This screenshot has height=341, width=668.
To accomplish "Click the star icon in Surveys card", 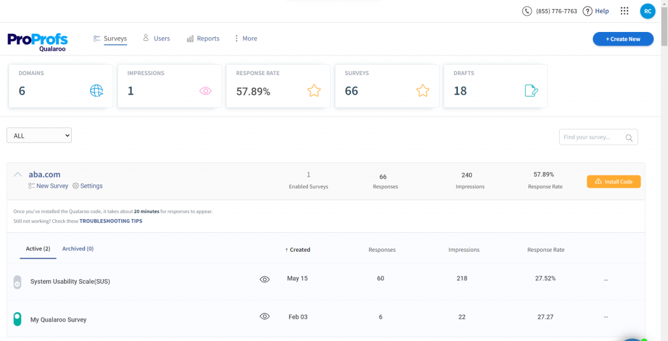I will pos(423,91).
